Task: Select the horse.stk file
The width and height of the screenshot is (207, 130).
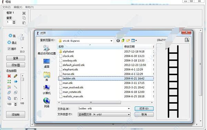Action: [x=69, y=74]
